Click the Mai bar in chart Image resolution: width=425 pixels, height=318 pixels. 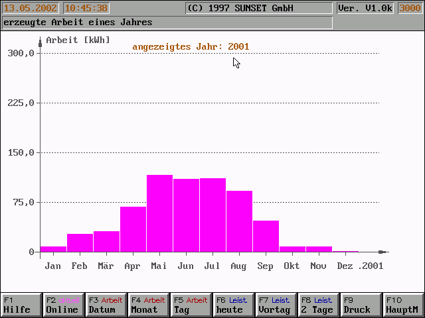click(159, 213)
